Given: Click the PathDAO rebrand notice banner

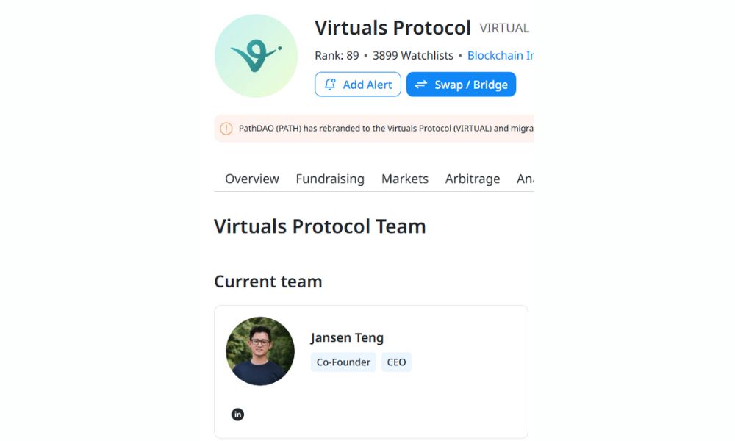Looking at the screenshot, I should [x=375, y=128].
